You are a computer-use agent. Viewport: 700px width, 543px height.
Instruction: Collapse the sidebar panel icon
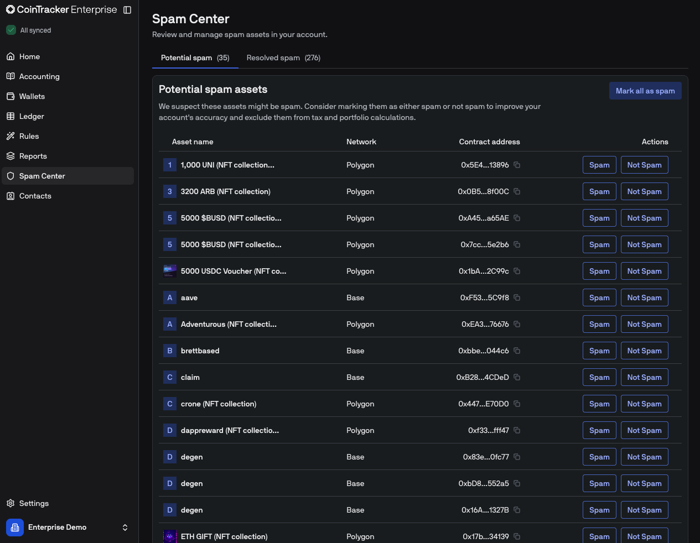pyautogui.click(x=127, y=10)
